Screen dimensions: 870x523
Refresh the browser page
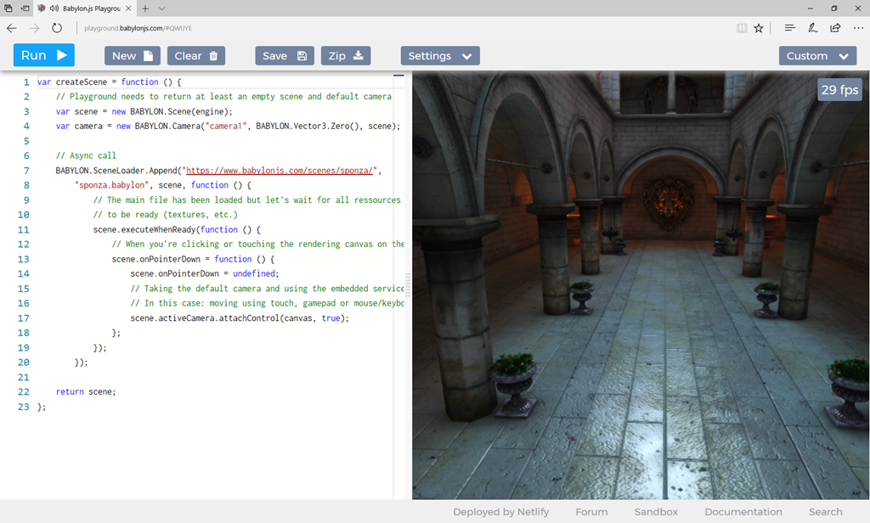tap(57, 28)
